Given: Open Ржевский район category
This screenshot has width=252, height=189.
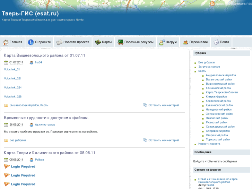Looking at the screenshot, I should coord(217,122).
